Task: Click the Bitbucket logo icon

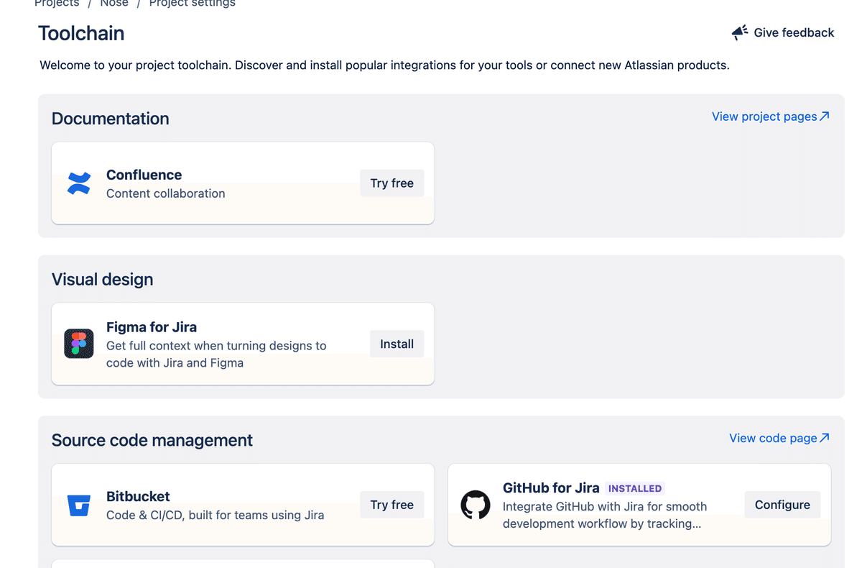Action: coord(79,505)
